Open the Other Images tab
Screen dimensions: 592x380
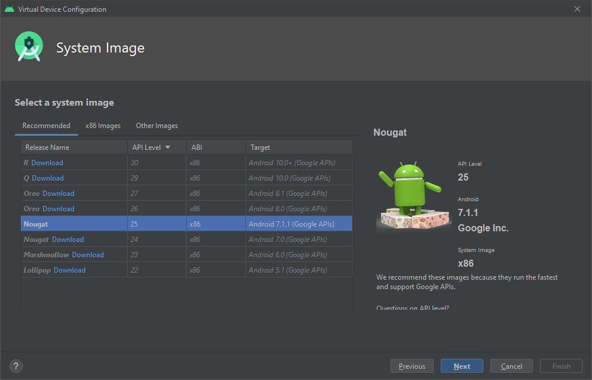point(157,126)
